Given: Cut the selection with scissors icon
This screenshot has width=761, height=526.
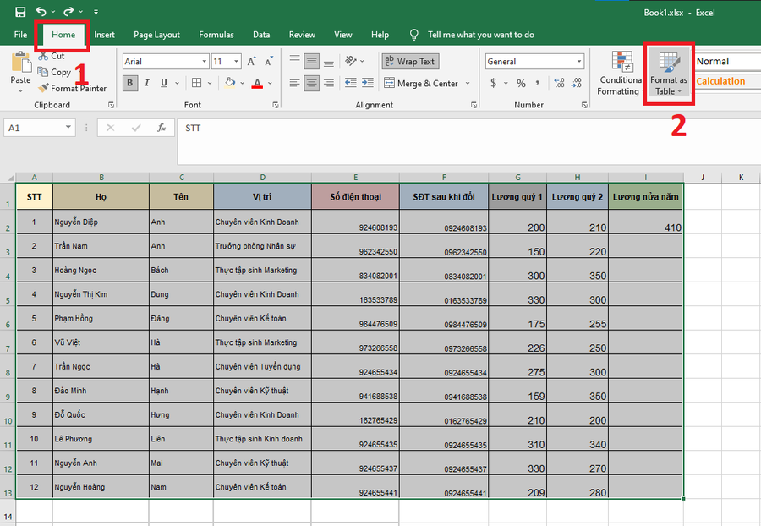Looking at the screenshot, I should tap(52, 56).
